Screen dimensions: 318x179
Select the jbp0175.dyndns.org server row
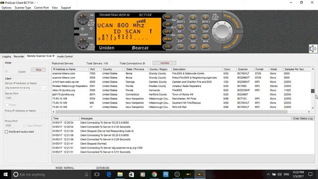pyautogui.click(x=181, y=94)
